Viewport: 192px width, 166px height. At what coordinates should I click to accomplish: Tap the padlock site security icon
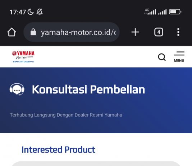tap(33, 32)
